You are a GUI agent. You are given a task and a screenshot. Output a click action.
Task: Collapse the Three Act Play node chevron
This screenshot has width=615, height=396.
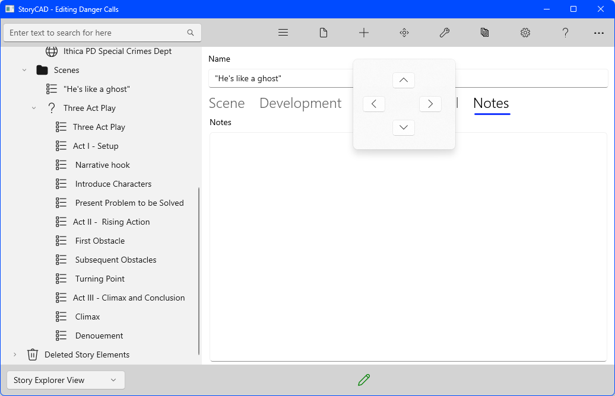pos(34,108)
